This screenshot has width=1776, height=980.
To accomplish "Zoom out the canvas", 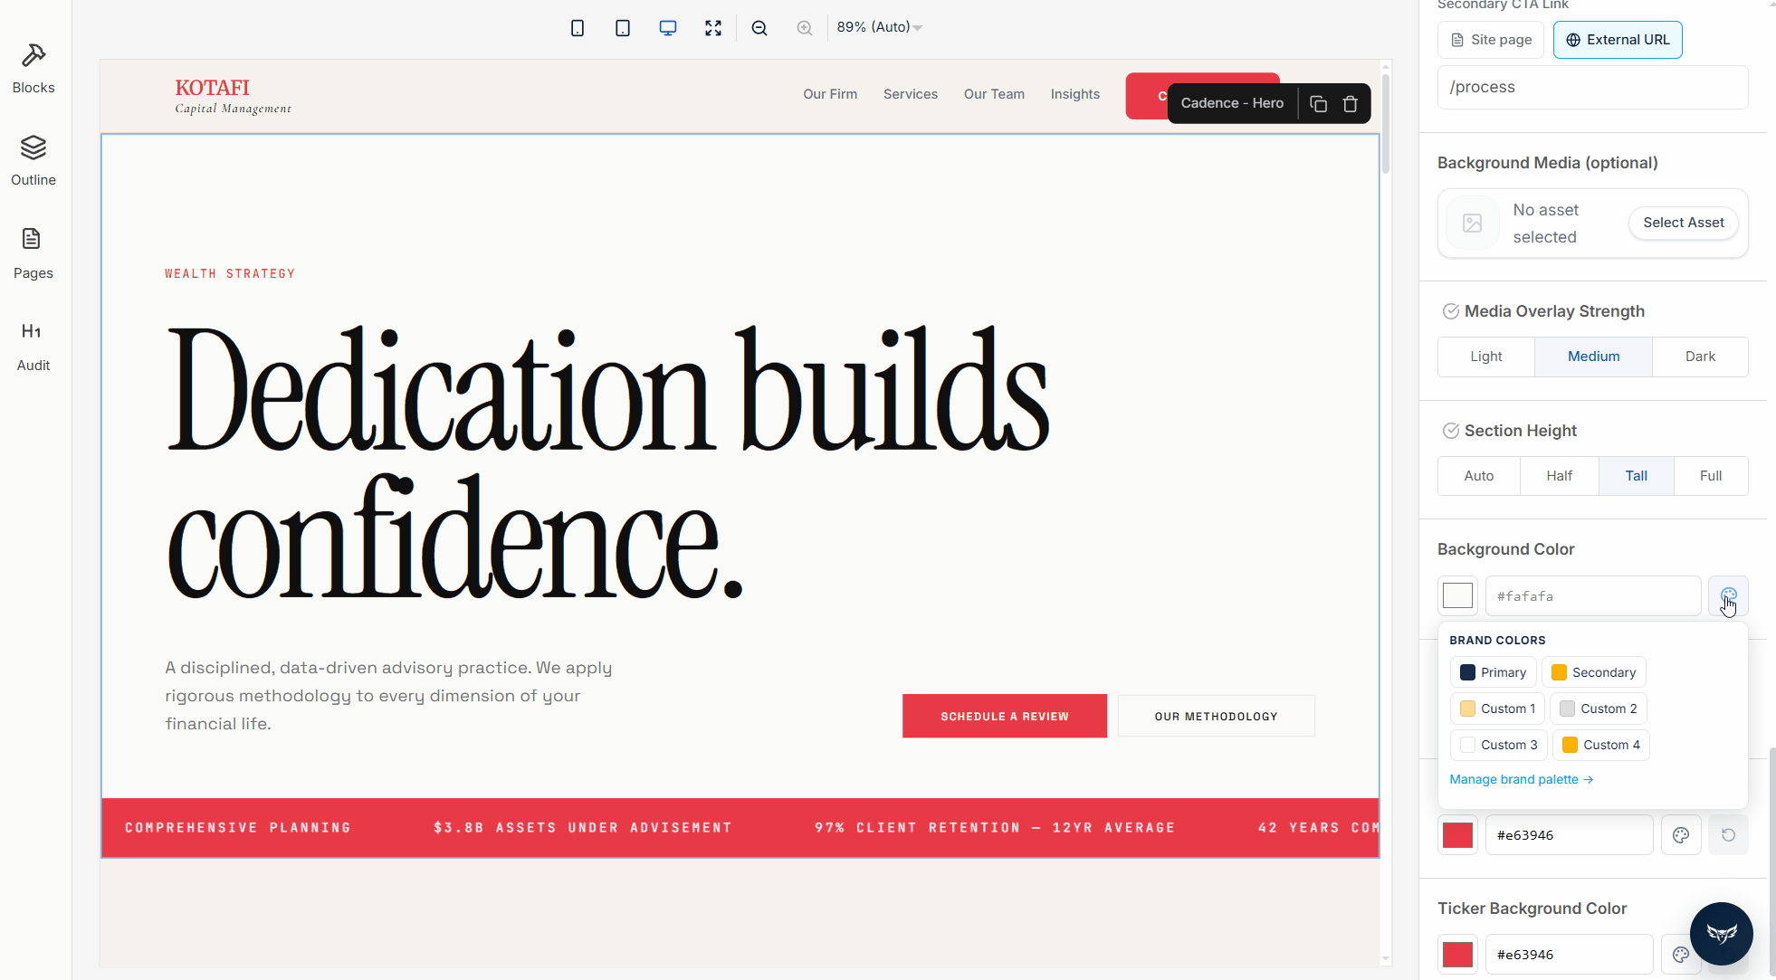I will click(759, 28).
